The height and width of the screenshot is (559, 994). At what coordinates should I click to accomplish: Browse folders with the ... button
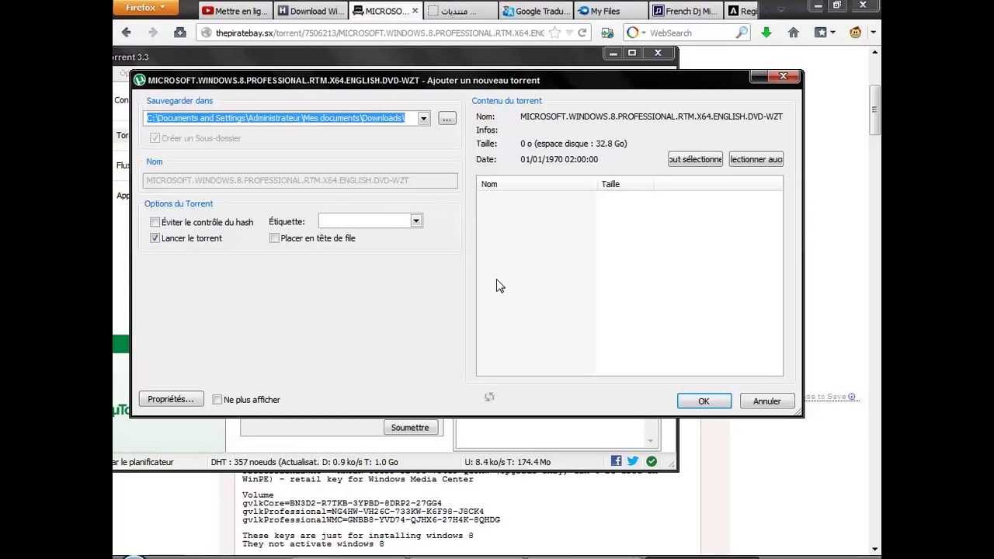click(x=447, y=118)
